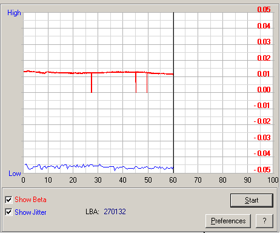Click the 0.00 beta scale label
Image resolution: width=280 pixels, height=233 pixels.
pos(264,89)
